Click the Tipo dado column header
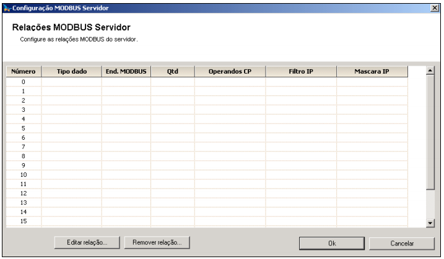The width and height of the screenshot is (444, 259). [x=72, y=72]
